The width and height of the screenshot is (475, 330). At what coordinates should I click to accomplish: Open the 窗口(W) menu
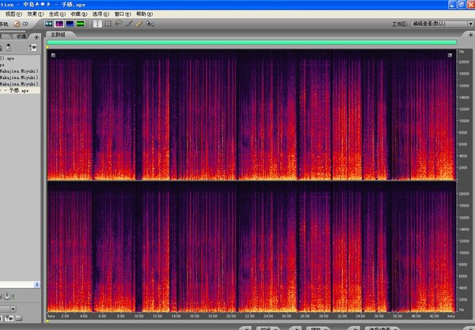click(123, 14)
